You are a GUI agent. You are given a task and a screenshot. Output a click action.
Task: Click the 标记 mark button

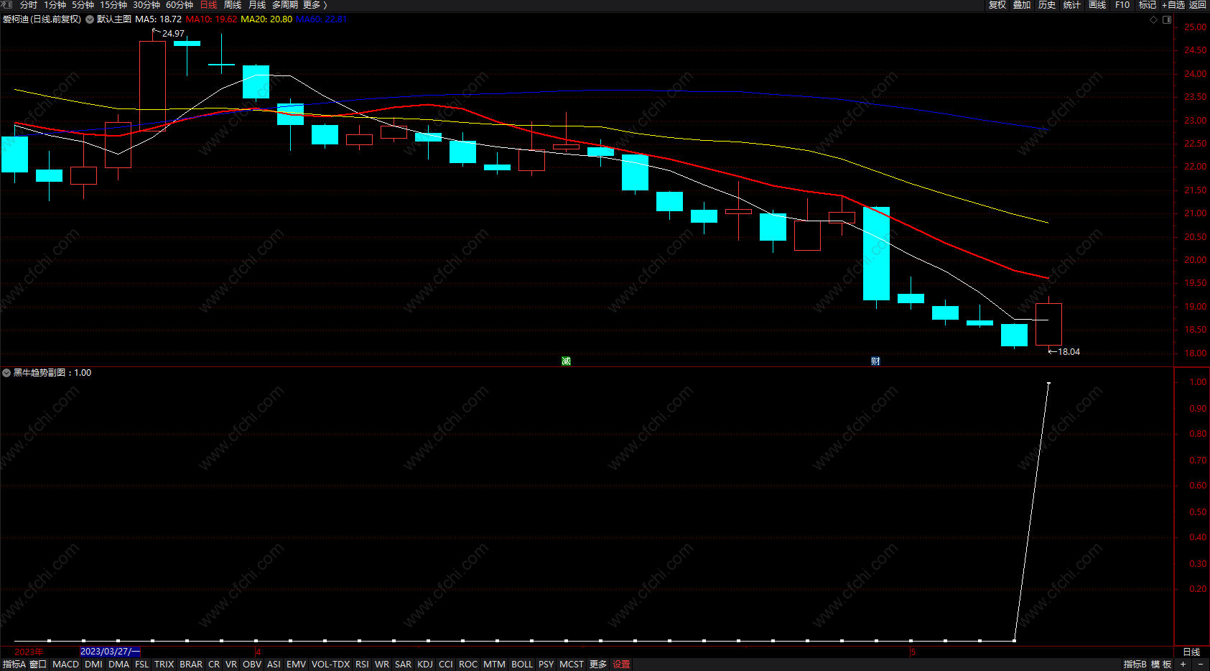point(1148,5)
